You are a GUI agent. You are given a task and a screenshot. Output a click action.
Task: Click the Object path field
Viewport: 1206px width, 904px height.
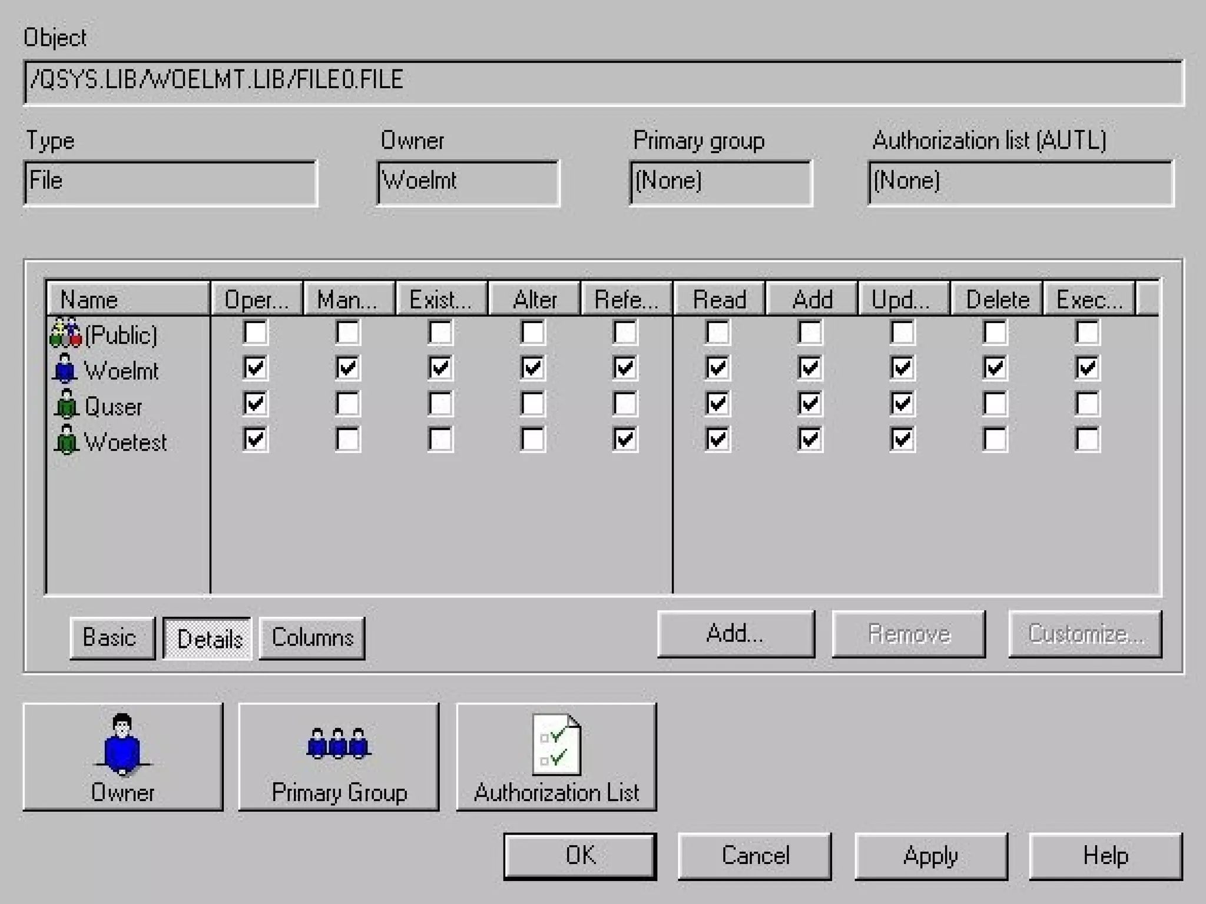tap(603, 81)
